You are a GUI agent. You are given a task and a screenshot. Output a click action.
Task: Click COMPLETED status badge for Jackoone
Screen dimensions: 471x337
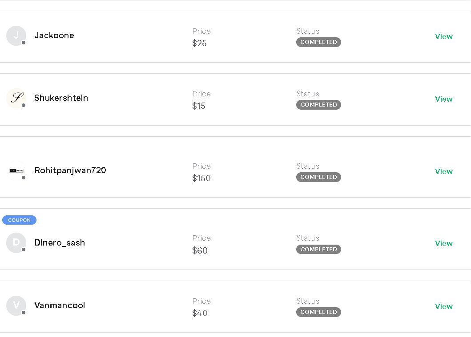pyautogui.click(x=318, y=42)
